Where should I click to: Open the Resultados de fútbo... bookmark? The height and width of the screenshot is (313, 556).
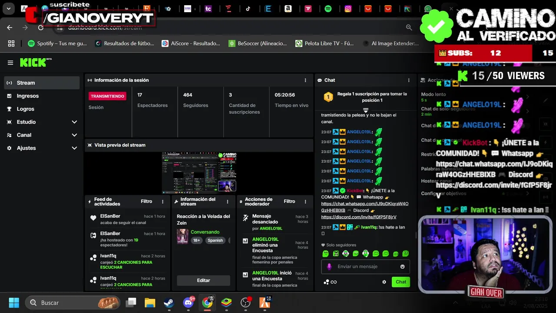tap(125, 43)
